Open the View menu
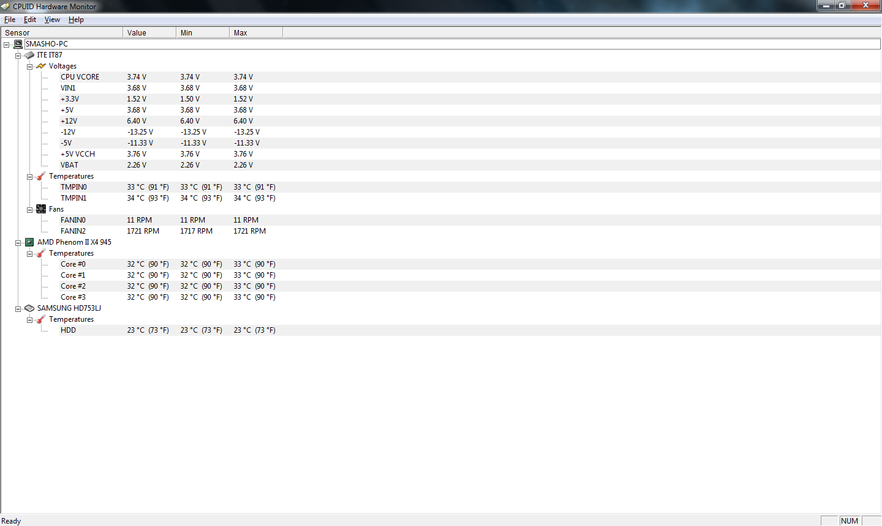Screen dimensions: 882x526 pyautogui.click(x=52, y=20)
